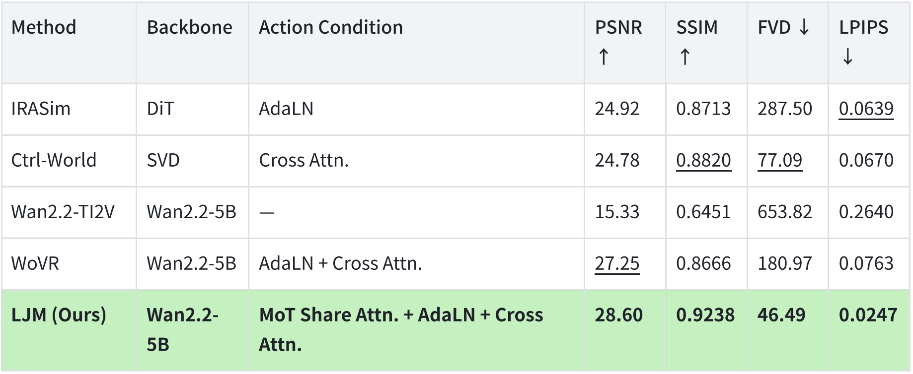Click the underlined 0.0639 LPIPS value
This screenshot has height=374, width=913.
[x=866, y=109]
